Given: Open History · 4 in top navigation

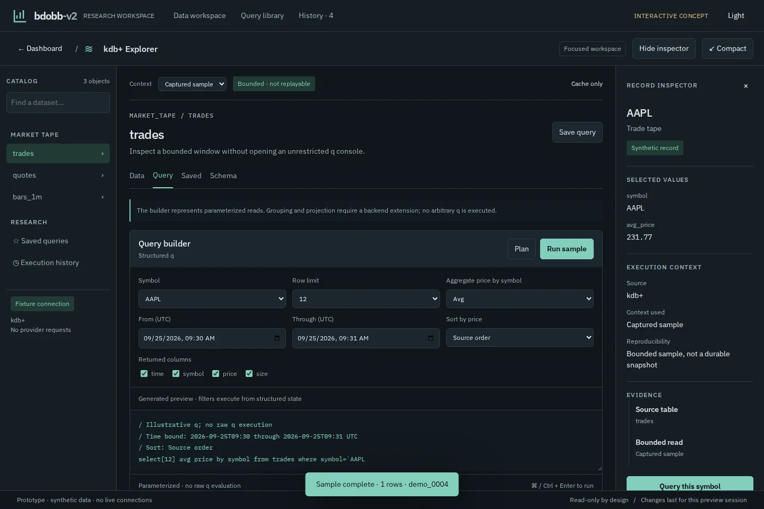Looking at the screenshot, I should point(316,16).
